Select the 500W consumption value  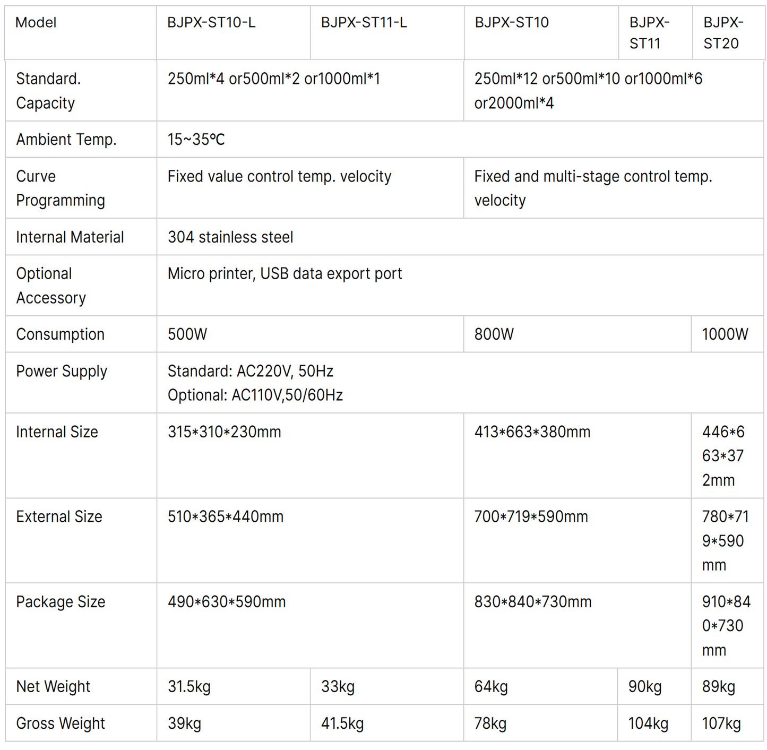click(x=187, y=334)
